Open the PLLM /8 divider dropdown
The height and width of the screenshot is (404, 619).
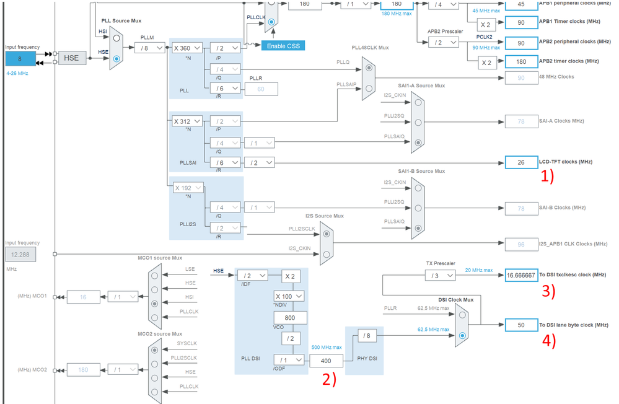coord(149,48)
